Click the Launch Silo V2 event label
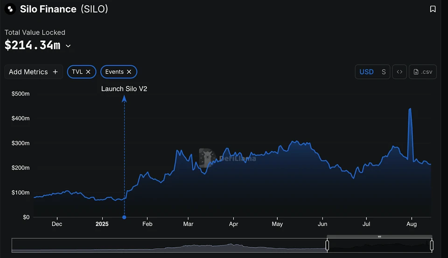Viewport: 448px width, 258px height. [x=124, y=89]
